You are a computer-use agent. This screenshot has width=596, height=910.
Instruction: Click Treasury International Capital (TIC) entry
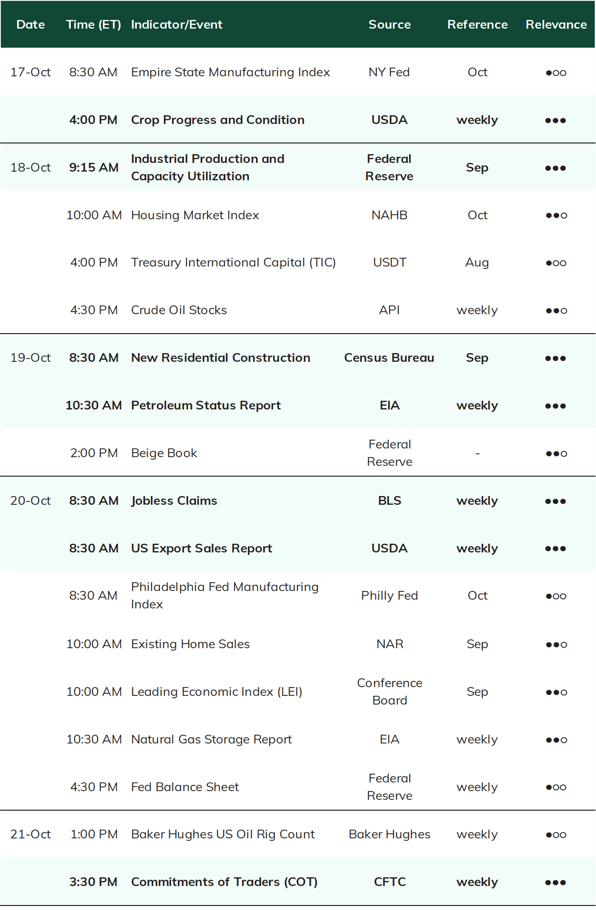[233, 263]
